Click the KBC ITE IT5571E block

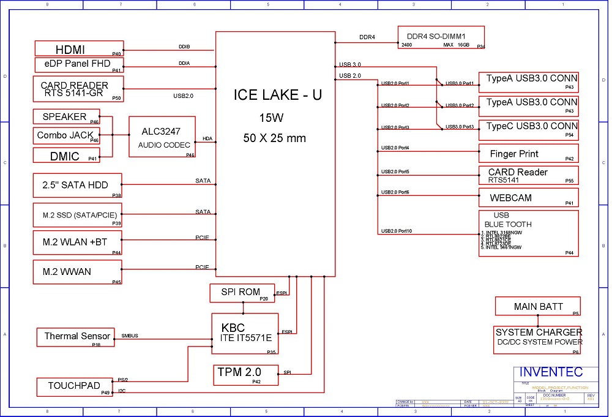pos(245,333)
